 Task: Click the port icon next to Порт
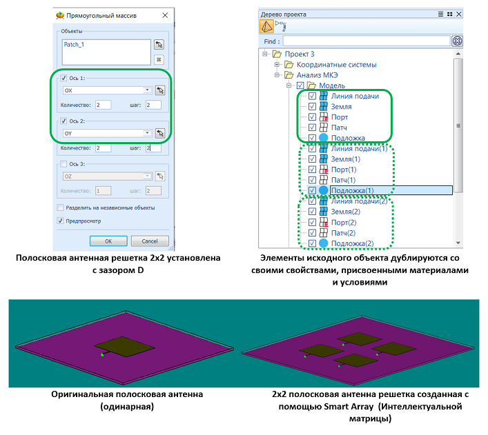(324, 117)
